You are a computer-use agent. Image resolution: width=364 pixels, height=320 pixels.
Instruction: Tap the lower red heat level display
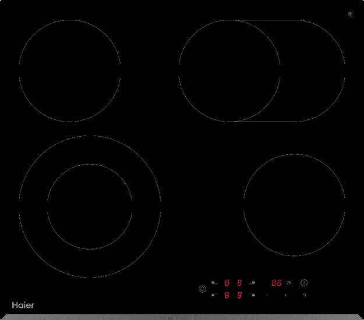point(233,296)
